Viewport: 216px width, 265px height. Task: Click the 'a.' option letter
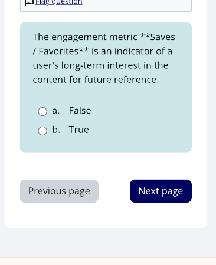tap(56, 111)
